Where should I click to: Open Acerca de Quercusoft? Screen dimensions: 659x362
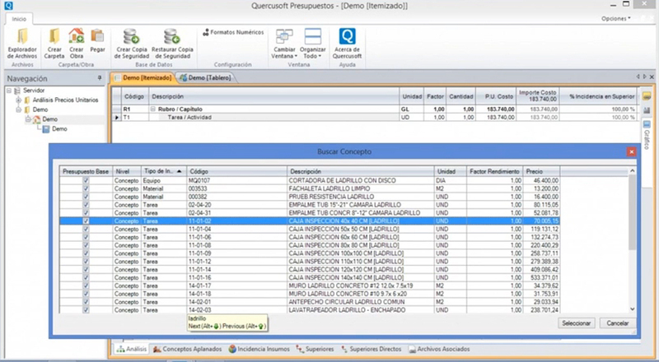[x=347, y=44]
